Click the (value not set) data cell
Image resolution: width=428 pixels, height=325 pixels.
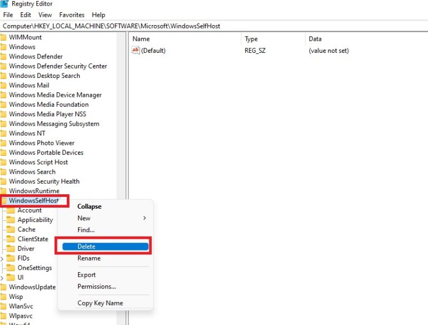click(329, 51)
